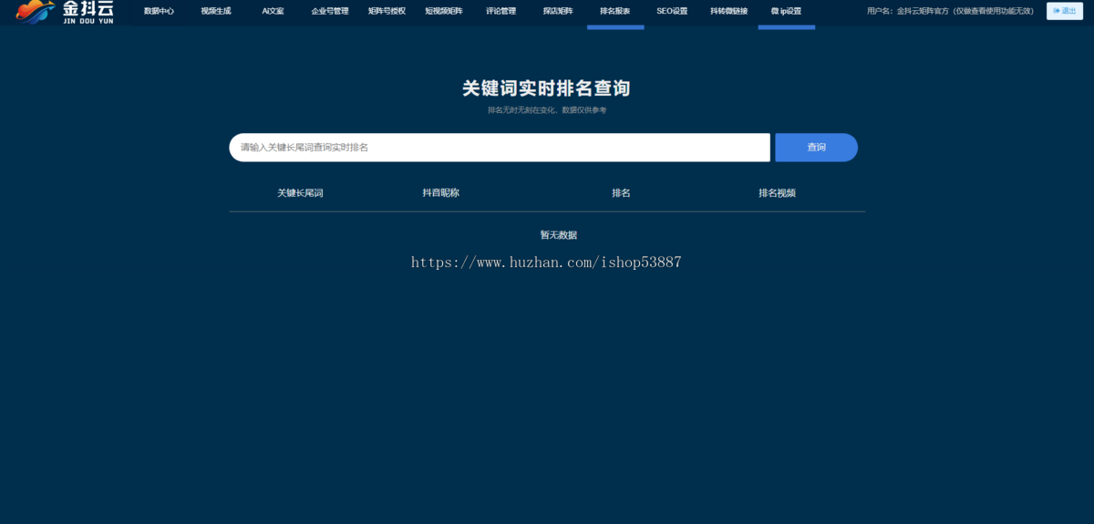Image resolution: width=1094 pixels, height=524 pixels.
Task: Open 矩阵号授权 in the navigation bar
Action: pyautogui.click(x=387, y=11)
